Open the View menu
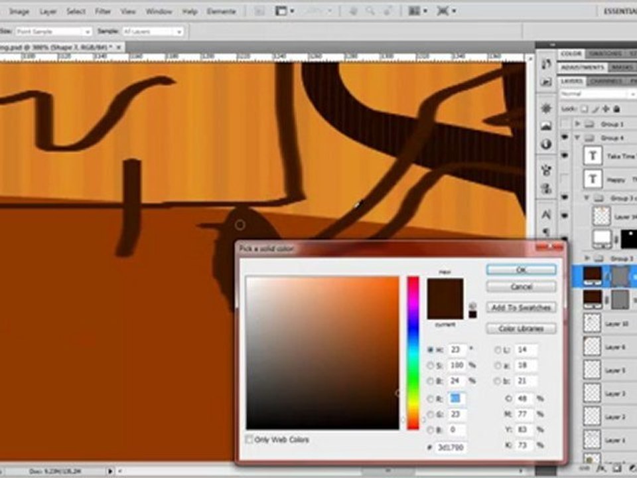Image resolution: width=637 pixels, height=478 pixels. [128, 11]
